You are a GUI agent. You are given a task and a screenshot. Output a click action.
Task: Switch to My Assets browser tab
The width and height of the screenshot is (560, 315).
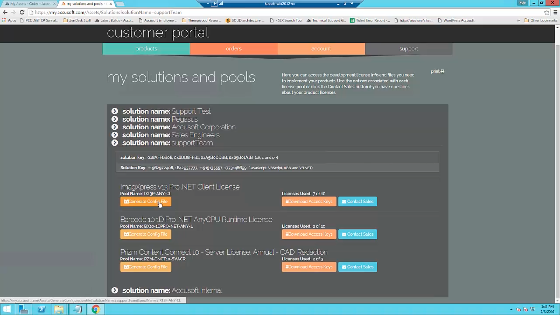tap(29, 4)
